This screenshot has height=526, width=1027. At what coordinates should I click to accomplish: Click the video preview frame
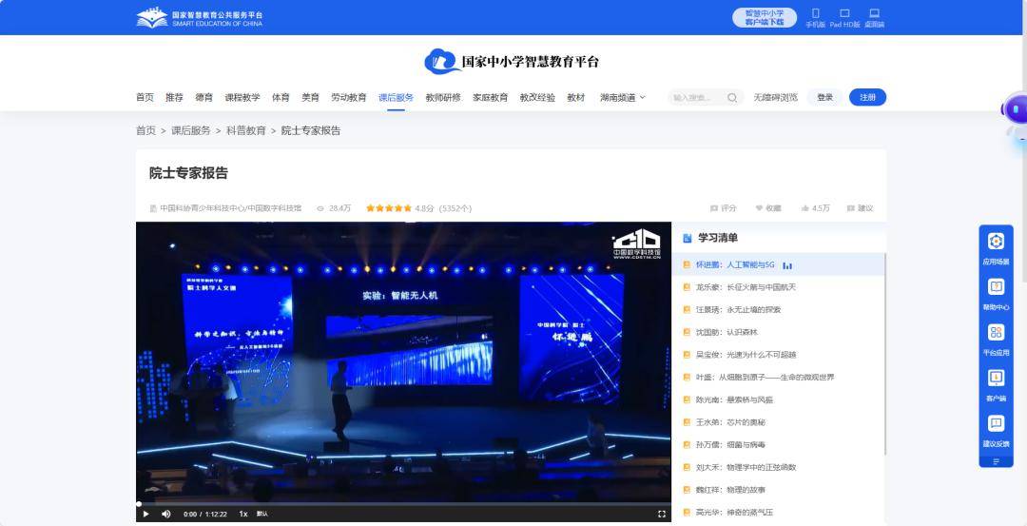[x=403, y=361]
